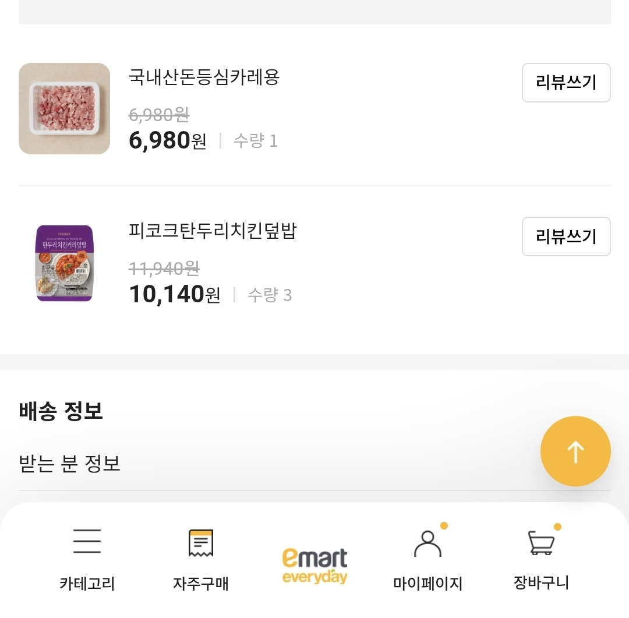Tap the pork cubes product thumbnail
The image size is (629, 618).
coord(64,108)
